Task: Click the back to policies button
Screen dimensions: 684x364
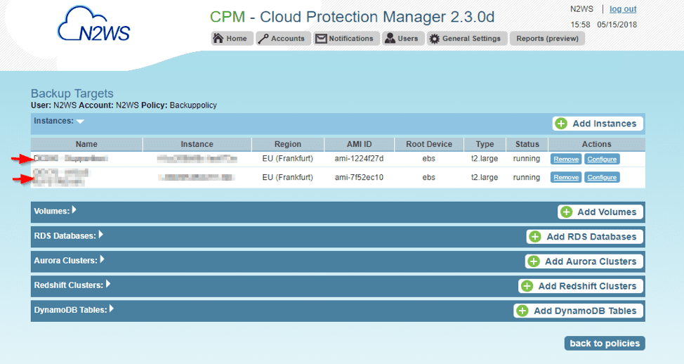Action: coord(605,344)
